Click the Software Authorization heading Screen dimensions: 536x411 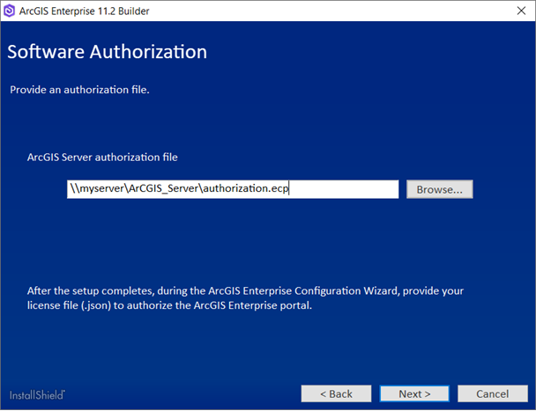[107, 52]
